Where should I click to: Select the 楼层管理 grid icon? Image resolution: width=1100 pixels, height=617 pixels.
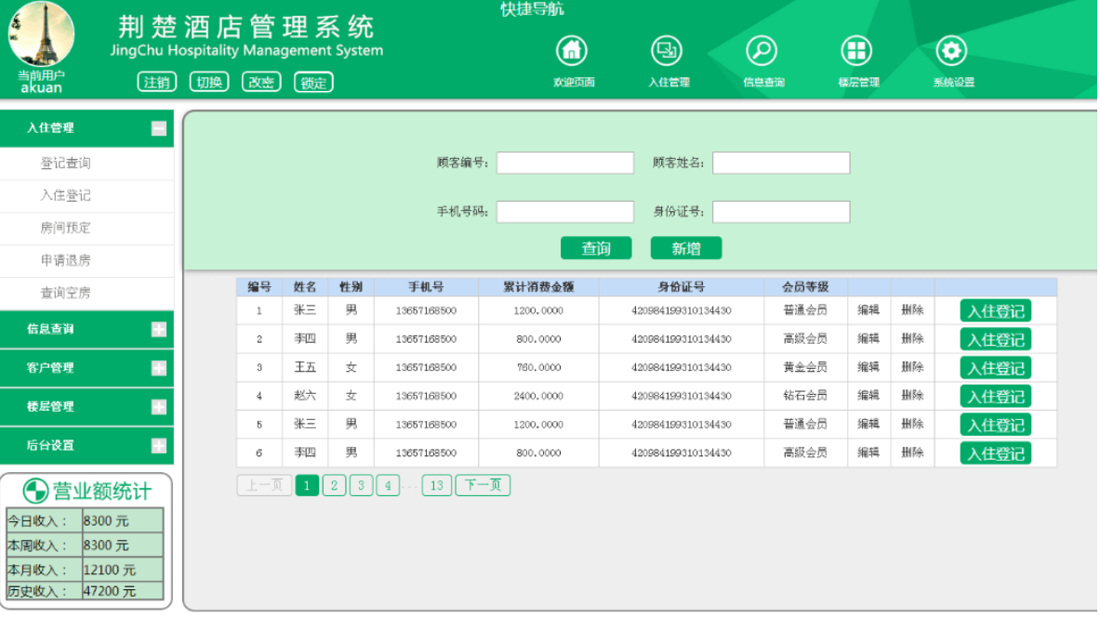856,51
